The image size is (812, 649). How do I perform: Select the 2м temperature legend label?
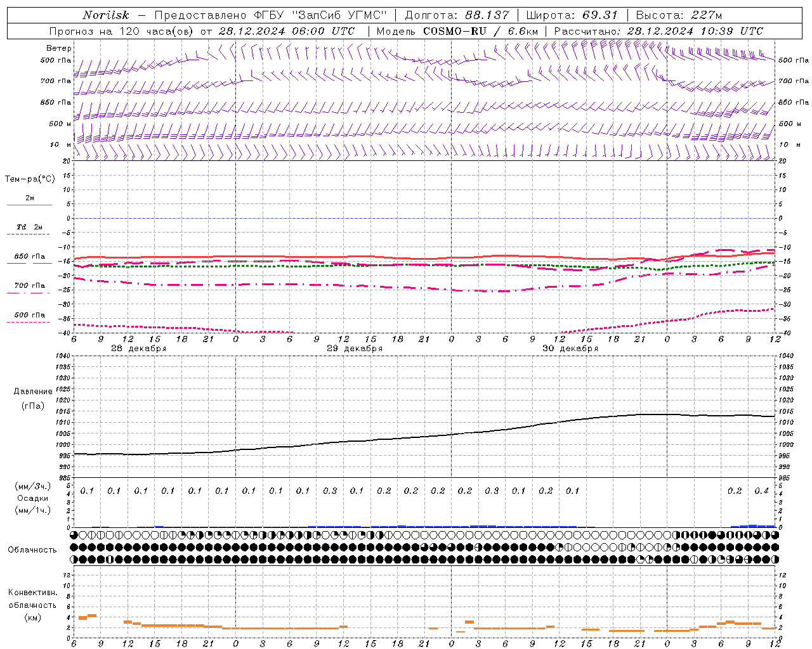point(30,198)
